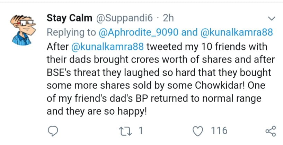
Task: Open the share icon menu
Action: [x=270, y=131]
